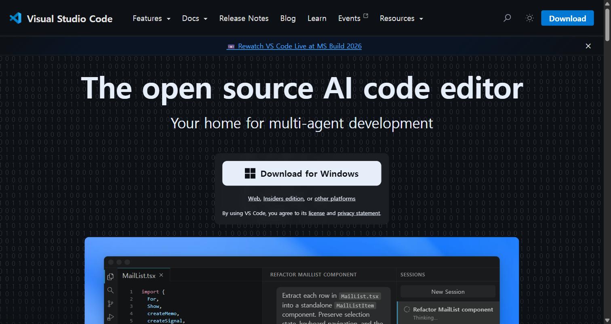Image resolution: width=611 pixels, height=324 pixels.
Task: Click the SESSIONS panel header
Action: [x=413, y=274]
